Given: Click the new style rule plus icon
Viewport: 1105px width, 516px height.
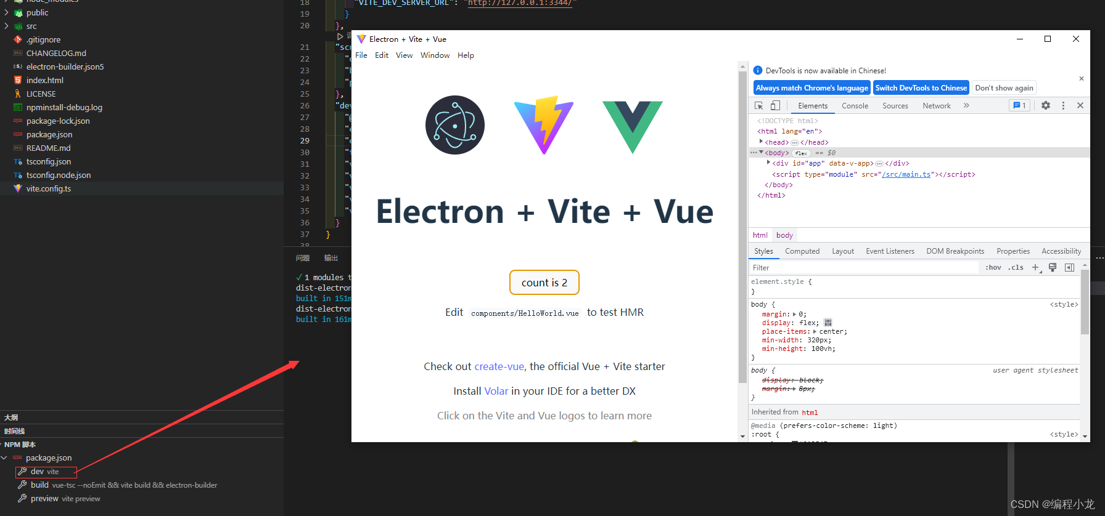Looking at the screenshot, I should [1036, 268].
